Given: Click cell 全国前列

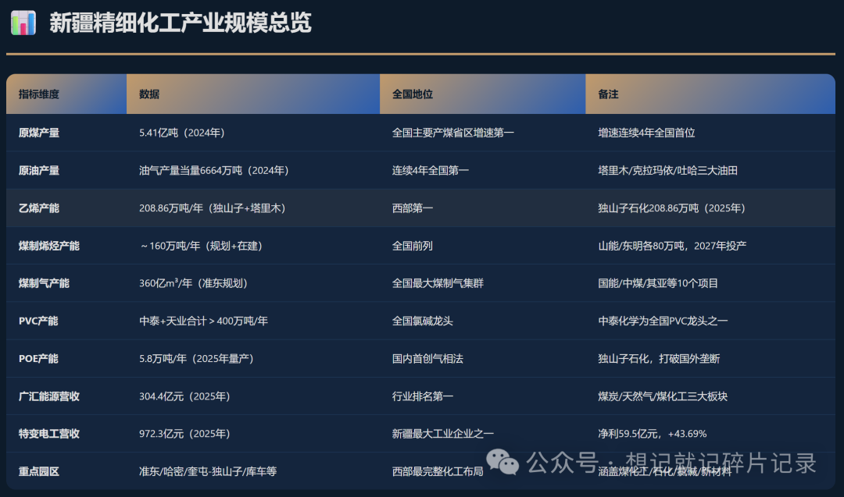Looking at the screenshot, I should tap(413, 246).
